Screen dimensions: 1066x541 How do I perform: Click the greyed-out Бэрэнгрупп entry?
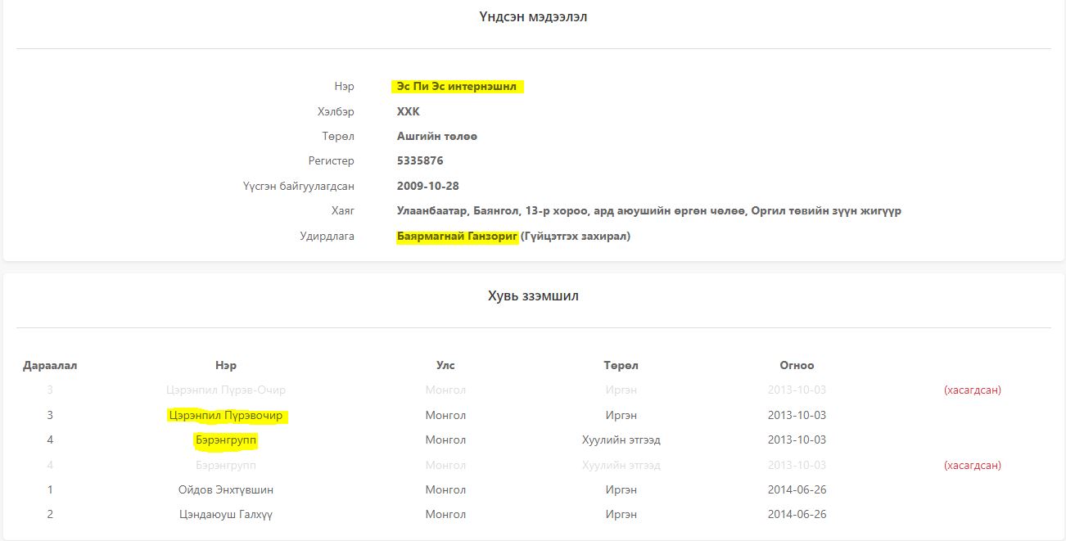(x=225, y=466)
